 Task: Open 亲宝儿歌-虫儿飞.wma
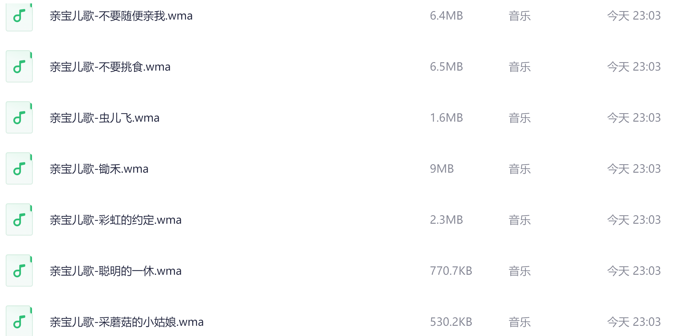coord(105,117)
